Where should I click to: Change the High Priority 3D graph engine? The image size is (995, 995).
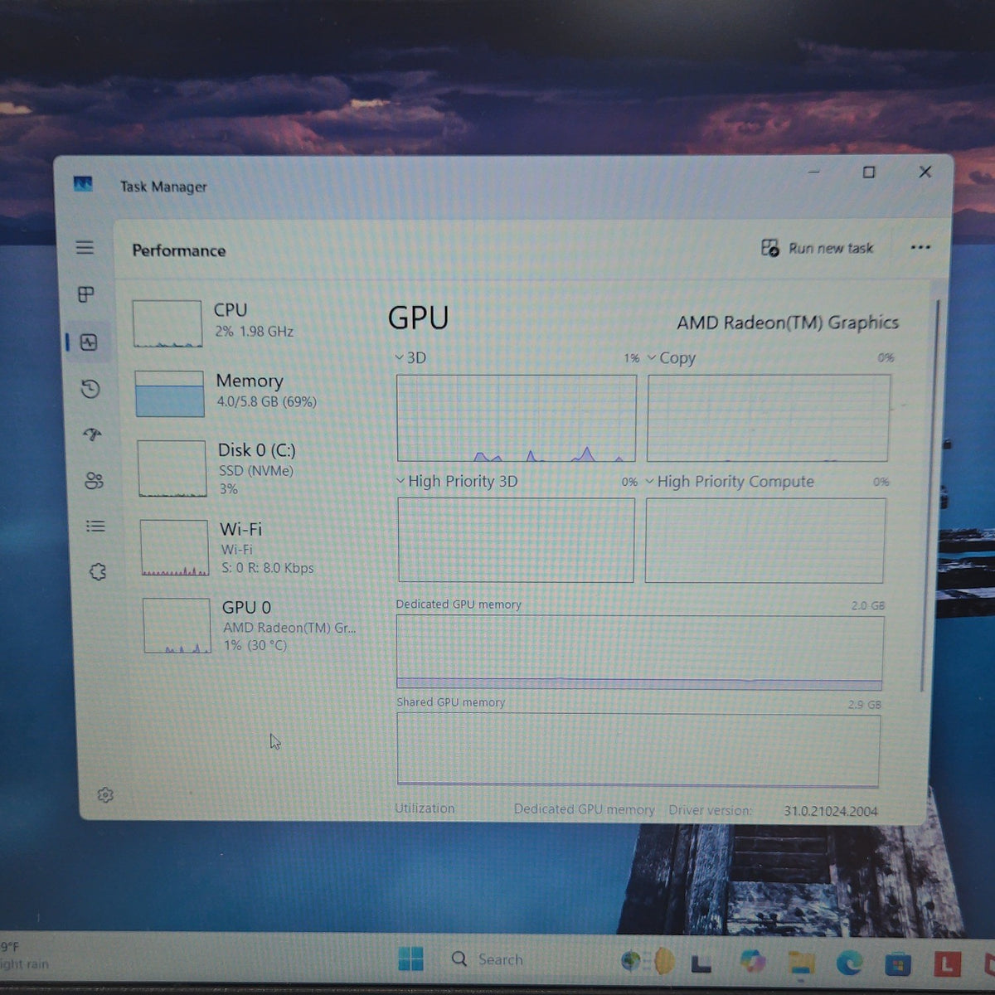(401, 481)
